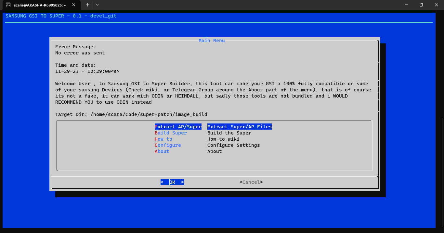Choose the About menu entry

point(162,151)
